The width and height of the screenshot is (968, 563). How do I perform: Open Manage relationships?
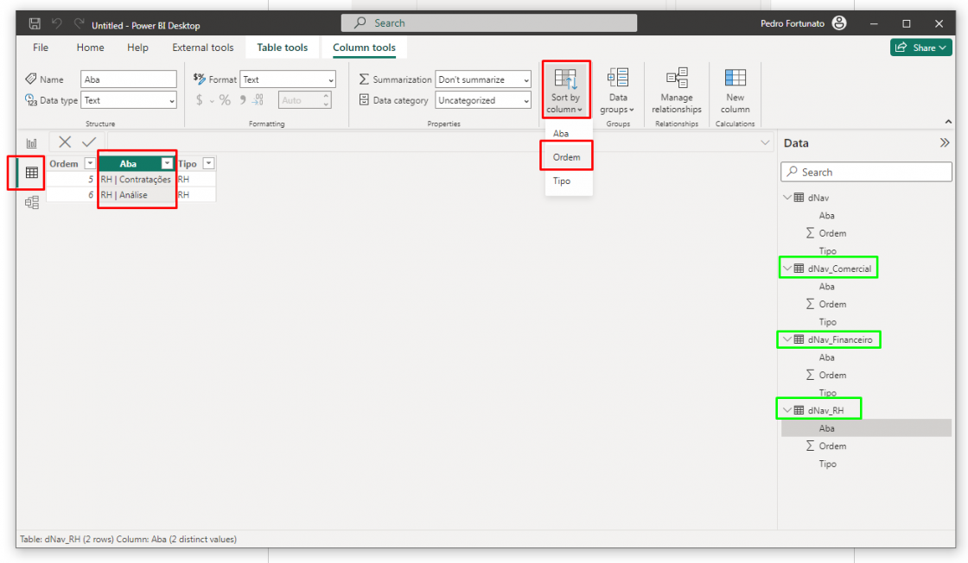(x=677, y=92)
